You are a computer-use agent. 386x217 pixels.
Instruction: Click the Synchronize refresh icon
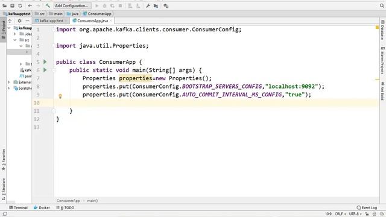20,5
